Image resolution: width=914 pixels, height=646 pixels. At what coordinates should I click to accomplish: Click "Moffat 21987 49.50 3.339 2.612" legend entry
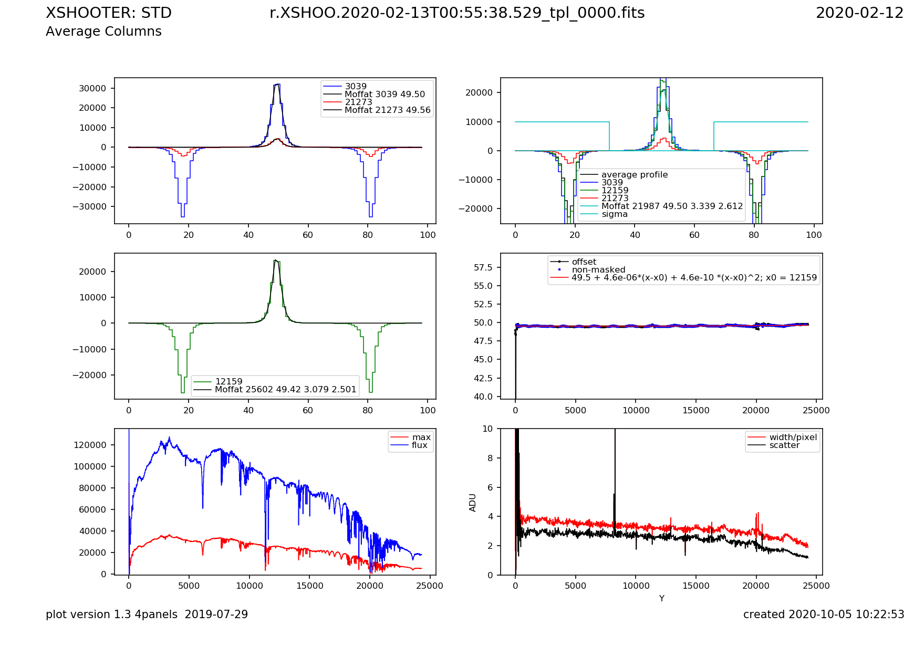[672, 206]
